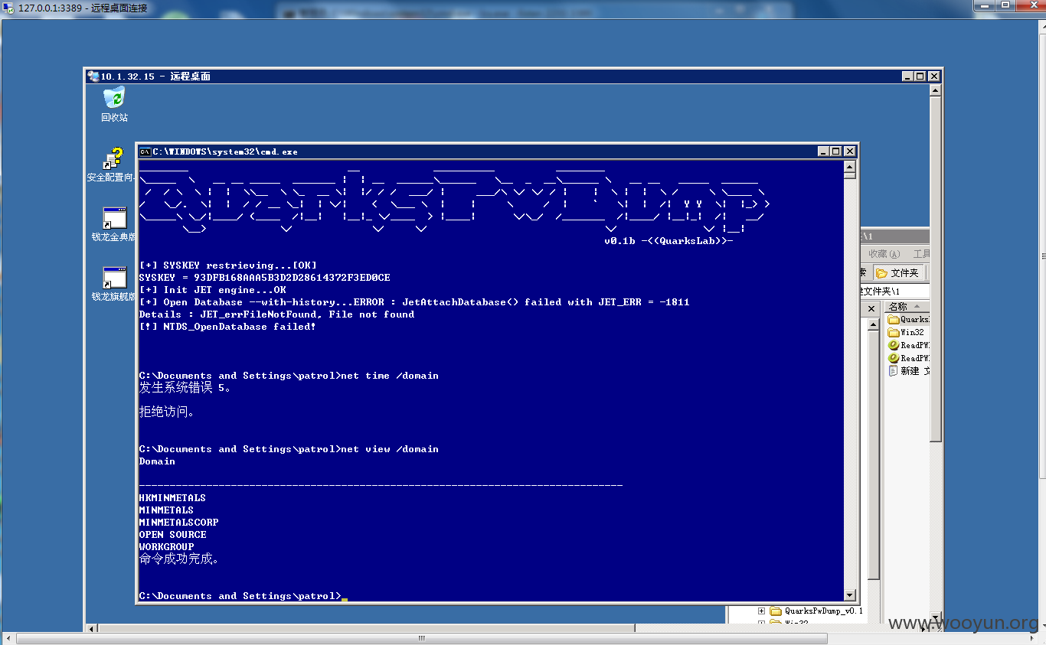Image resolution: width=1046 pixels, height=645 pixels.
Task: Click the HKMINMETALS domain line
Action: (x=172, y=498)
